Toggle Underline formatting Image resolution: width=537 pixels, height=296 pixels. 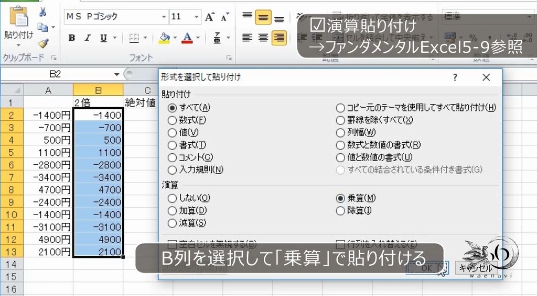coord(103,38)
